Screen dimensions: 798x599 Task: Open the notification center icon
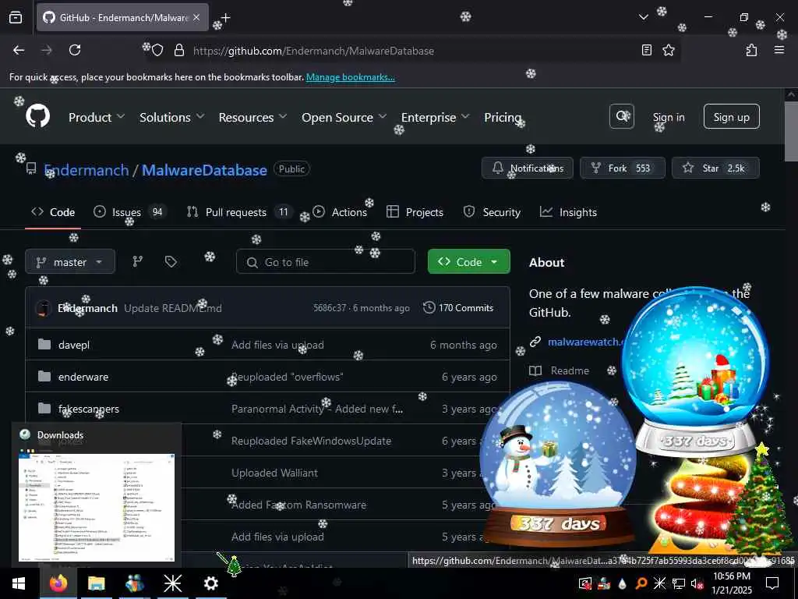tap(772, 583)
